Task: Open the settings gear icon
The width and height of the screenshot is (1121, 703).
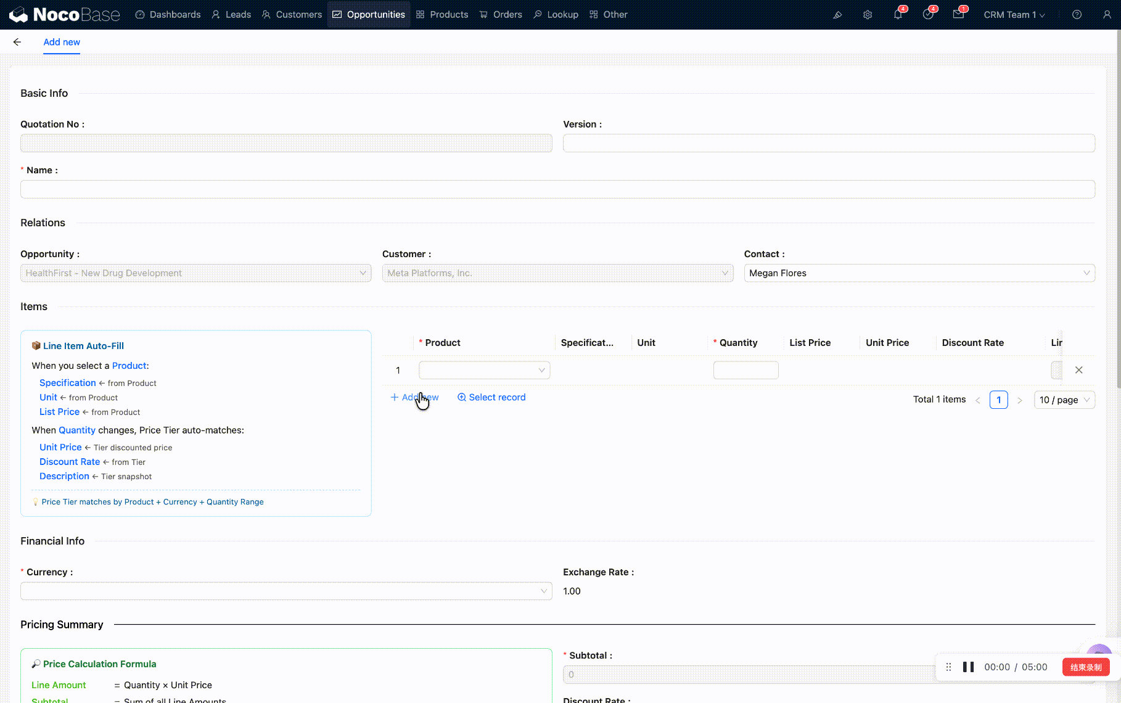Action: pos(868,15)
